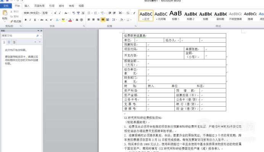This screenshot has width=264, height=152.
Task: Apply the 标题 2 (Heading 2) style
Action: (x=190, y=16)
